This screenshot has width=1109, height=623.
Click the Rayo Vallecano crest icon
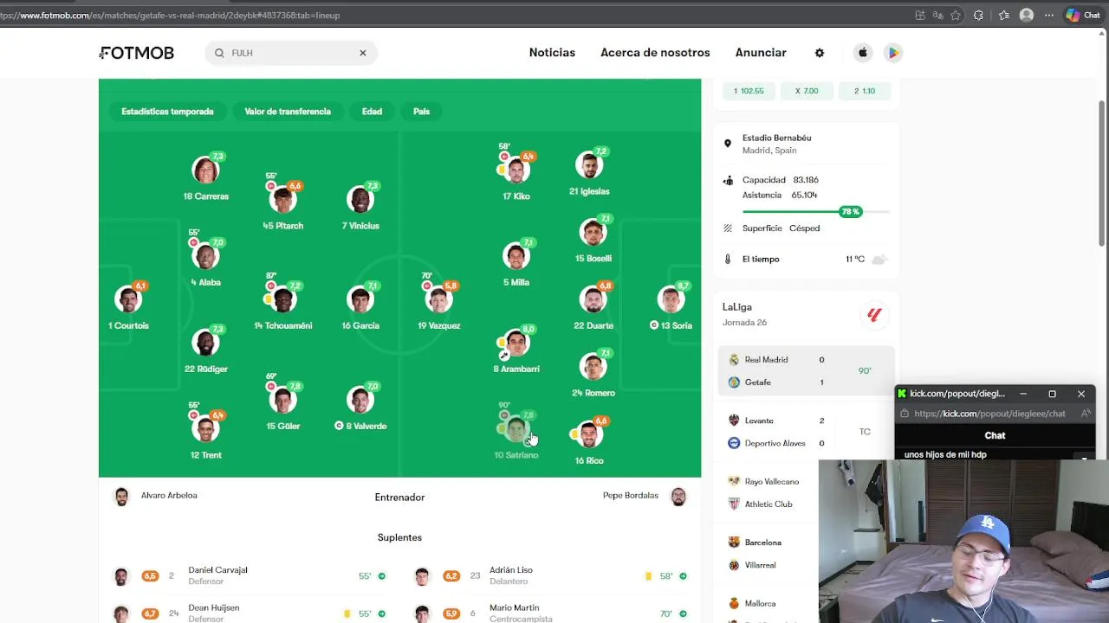pos(734,481)
